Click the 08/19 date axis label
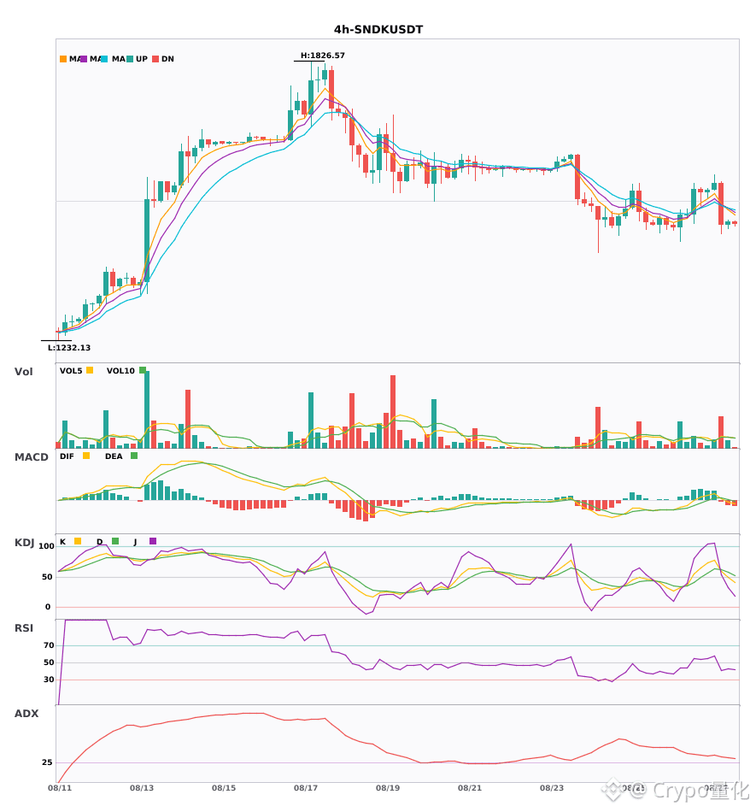The width and height of the screenshot is (756, 812). click(388, 788)
